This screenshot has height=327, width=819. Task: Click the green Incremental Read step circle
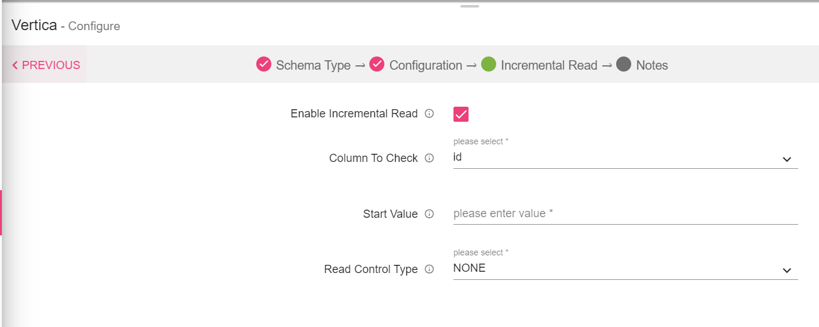[x=489, y=65]
